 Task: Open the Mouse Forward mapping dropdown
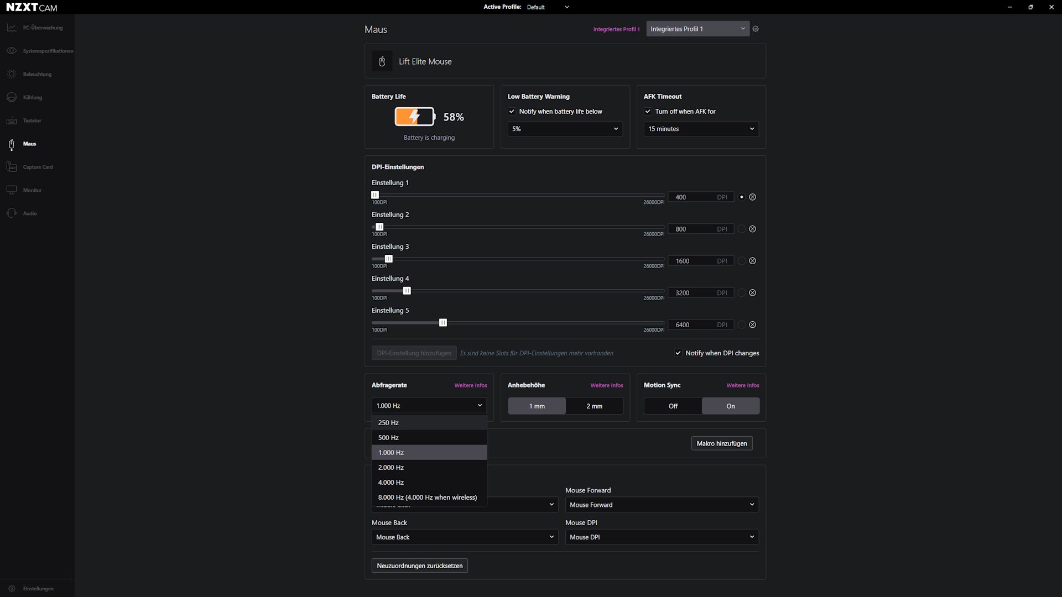[662, 505]
